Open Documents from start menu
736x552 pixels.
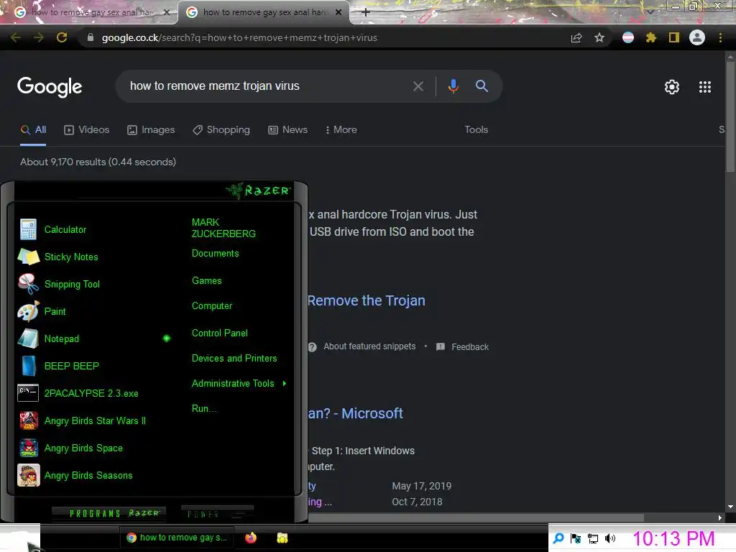click(x=215, y=254)
